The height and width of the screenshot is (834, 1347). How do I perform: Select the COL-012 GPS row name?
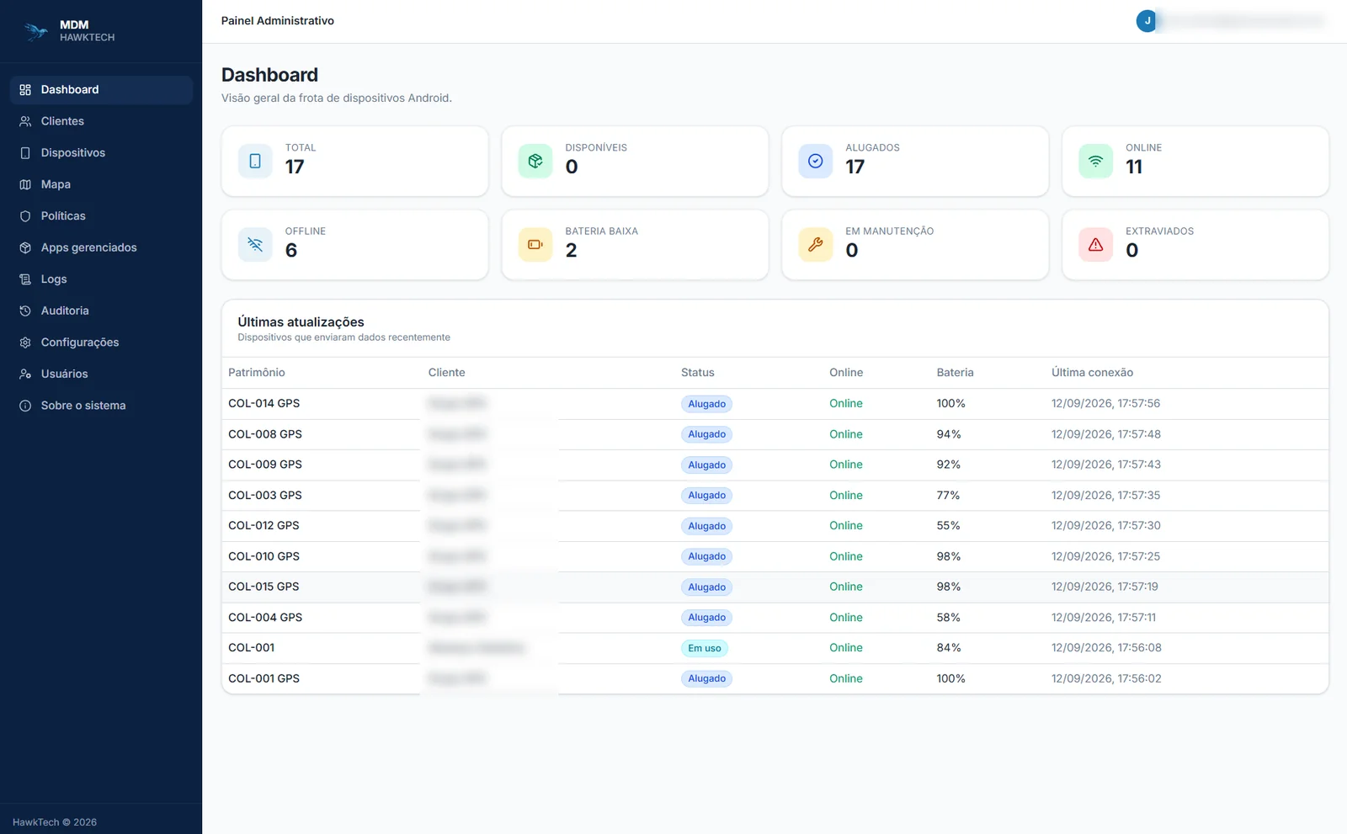pyautogui.click(x=264, y=526)
